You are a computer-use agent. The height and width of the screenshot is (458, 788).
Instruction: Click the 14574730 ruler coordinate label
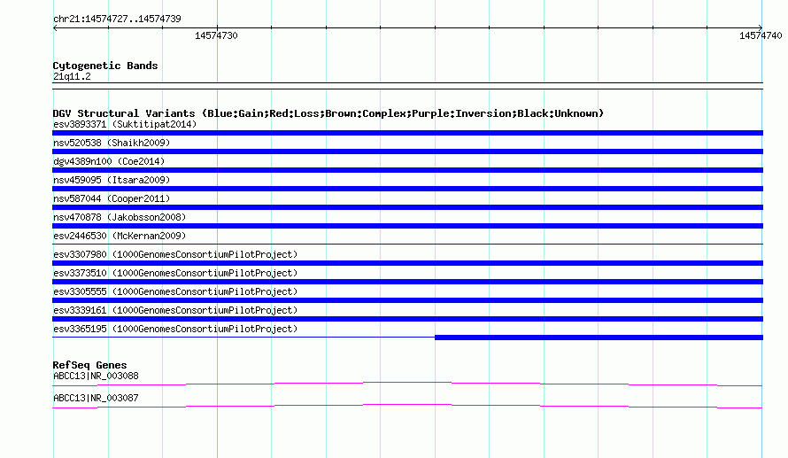pyautogui.click(x=216, y=35)
